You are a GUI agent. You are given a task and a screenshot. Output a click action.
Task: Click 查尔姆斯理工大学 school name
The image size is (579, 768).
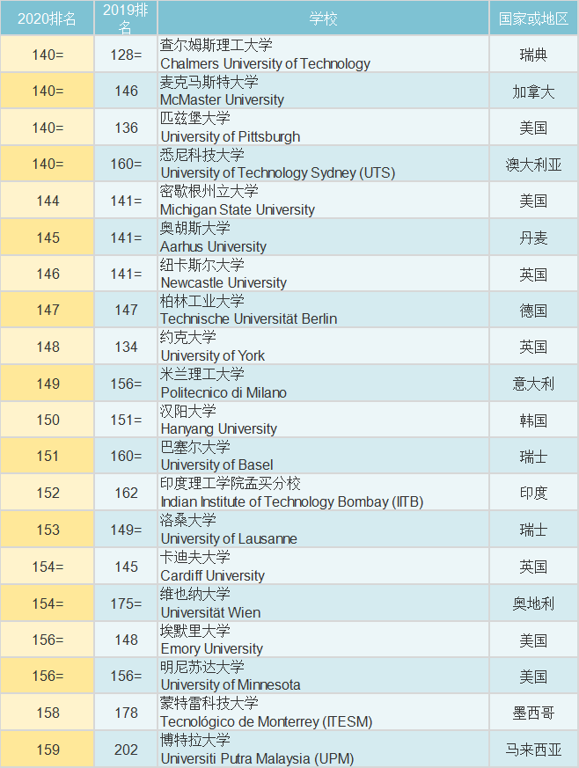tap(216, 45)
